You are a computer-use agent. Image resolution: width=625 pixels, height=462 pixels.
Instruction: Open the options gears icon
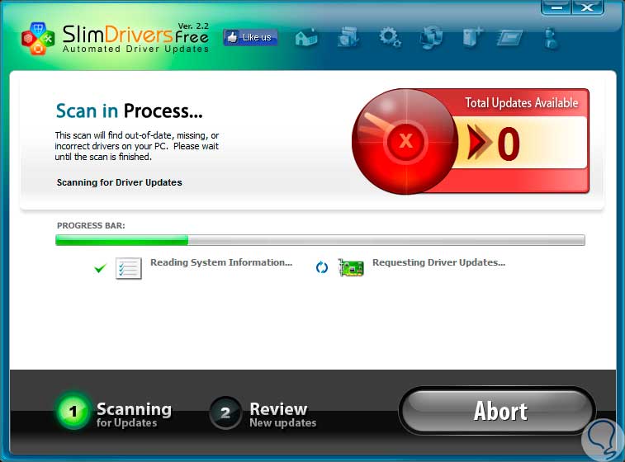390,37
